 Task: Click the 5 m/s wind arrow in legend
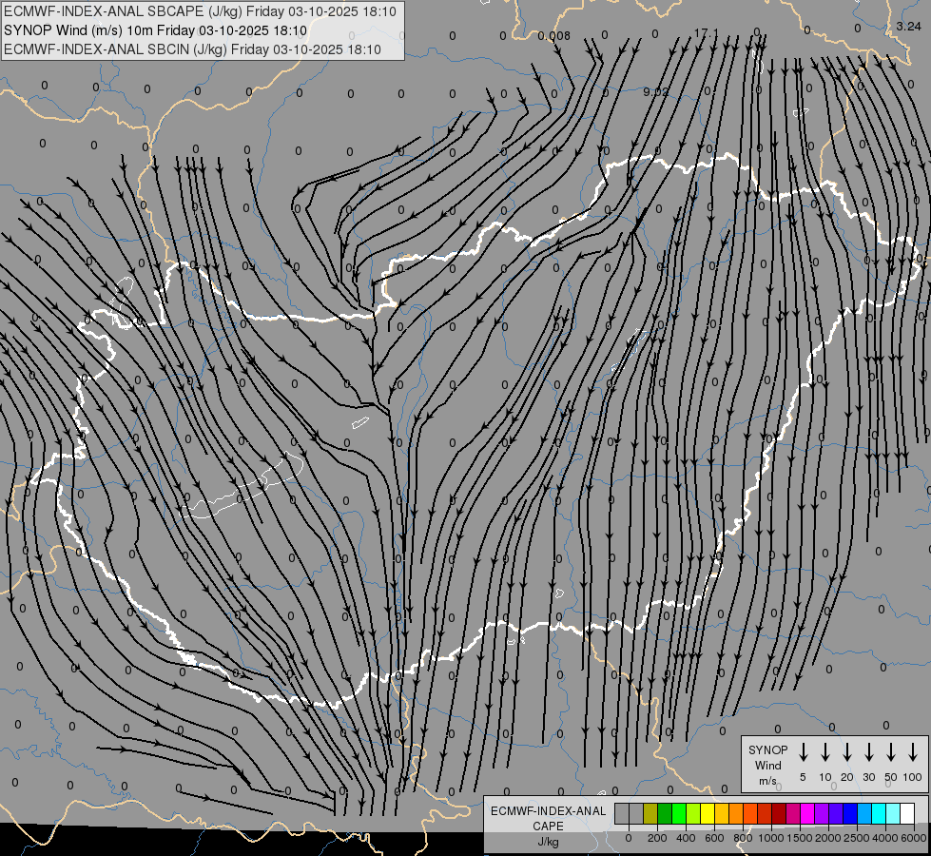pyautogui.click(x=803, y=752)
